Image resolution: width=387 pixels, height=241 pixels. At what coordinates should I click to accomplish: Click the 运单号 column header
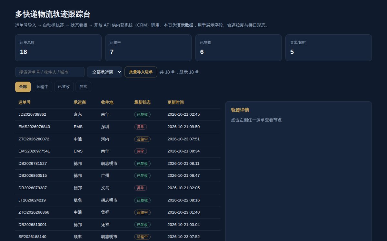point(25,102)
